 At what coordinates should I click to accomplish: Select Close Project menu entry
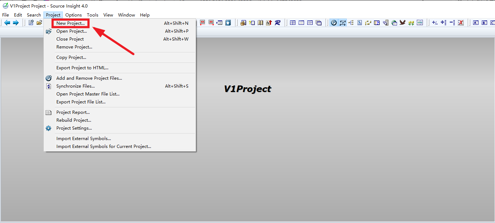(x=120, y=39)
